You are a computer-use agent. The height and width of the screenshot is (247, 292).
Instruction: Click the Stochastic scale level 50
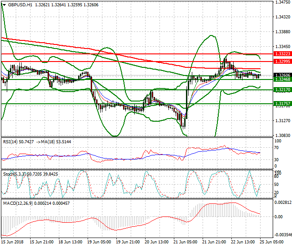tap(276, 185)
